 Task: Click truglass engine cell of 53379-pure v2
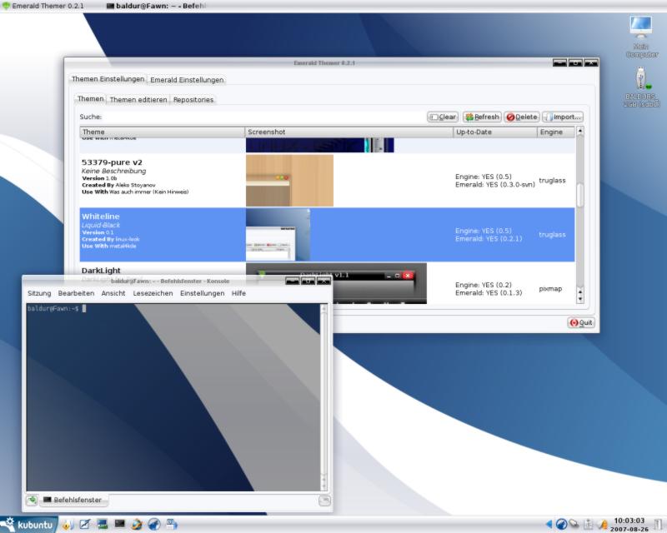click(552, 181)
